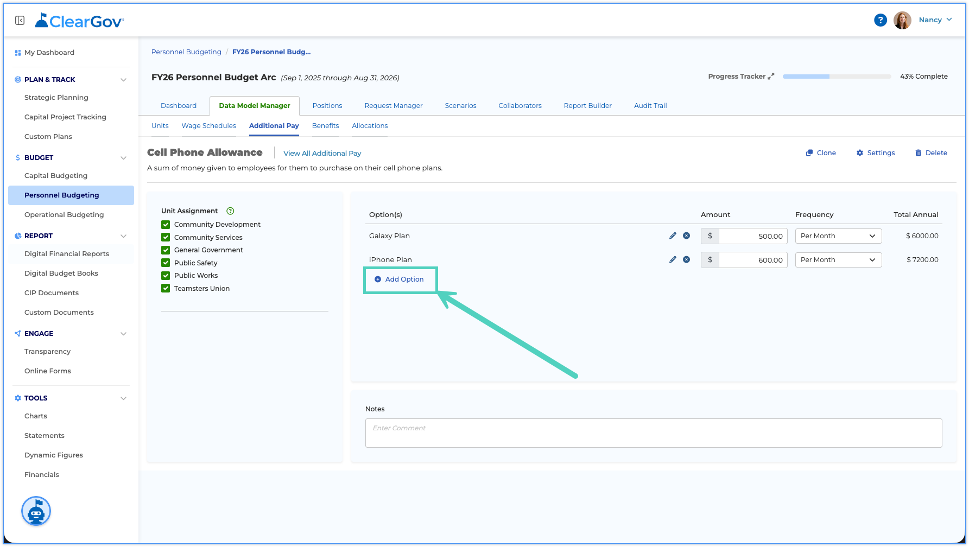
Task: Click the Budget dollar sign icon
Action: [x=18, y=157]
